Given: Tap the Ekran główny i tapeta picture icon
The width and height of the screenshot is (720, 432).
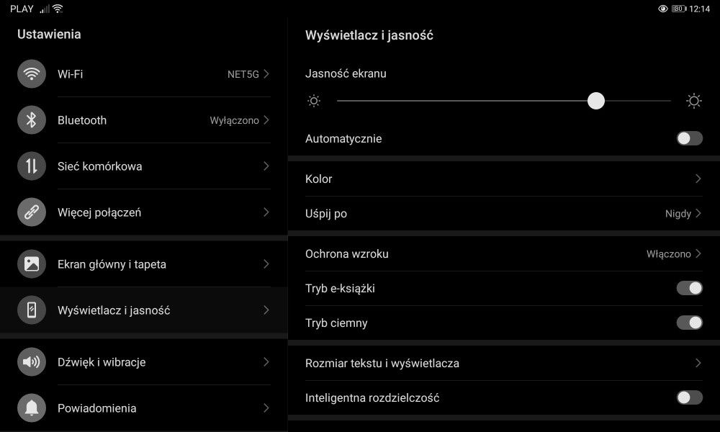Looking at the screenshot, I should click(31, 264).
